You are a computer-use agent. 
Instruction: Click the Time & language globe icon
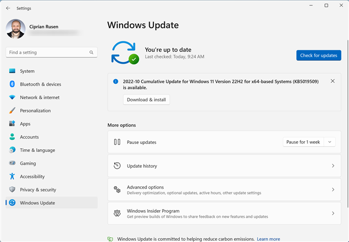click(12, 150)
